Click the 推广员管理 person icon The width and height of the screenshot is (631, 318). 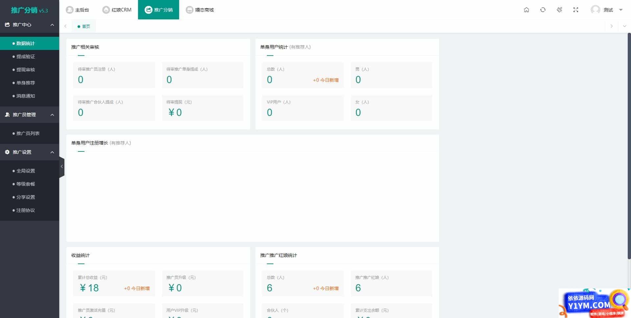(7, 115)
